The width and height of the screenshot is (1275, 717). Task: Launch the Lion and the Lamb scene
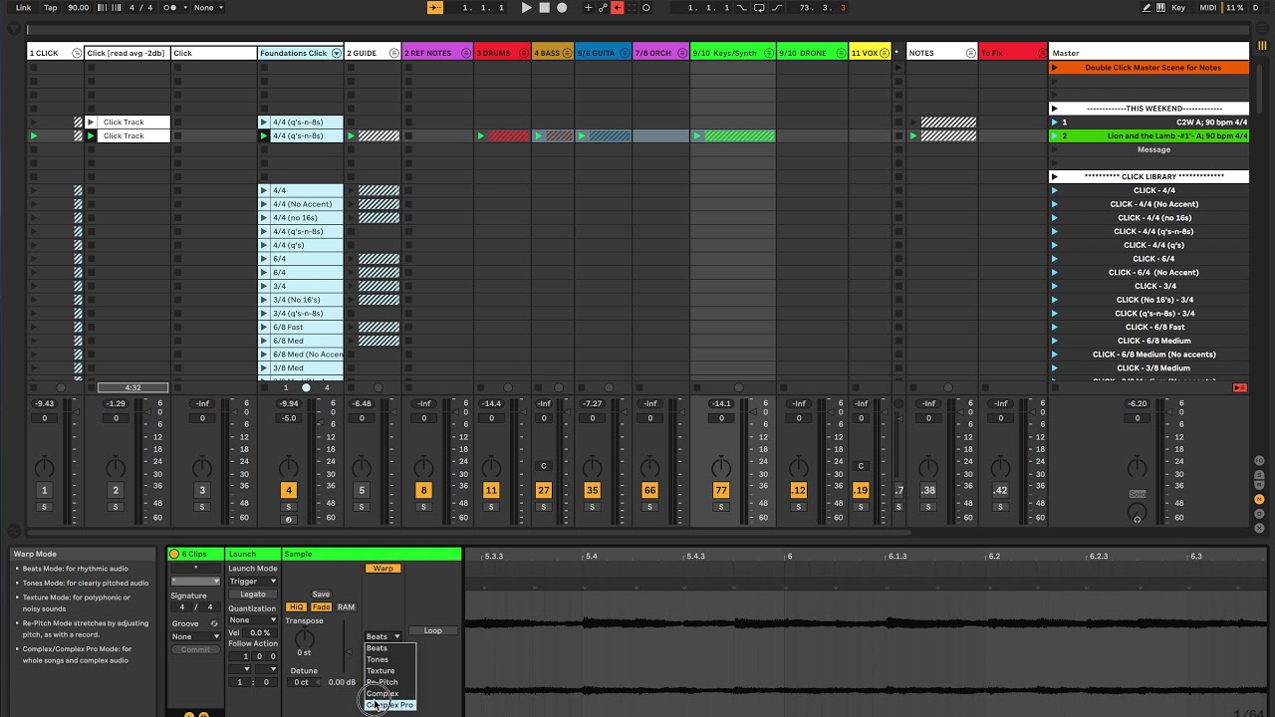[1055, 135]
